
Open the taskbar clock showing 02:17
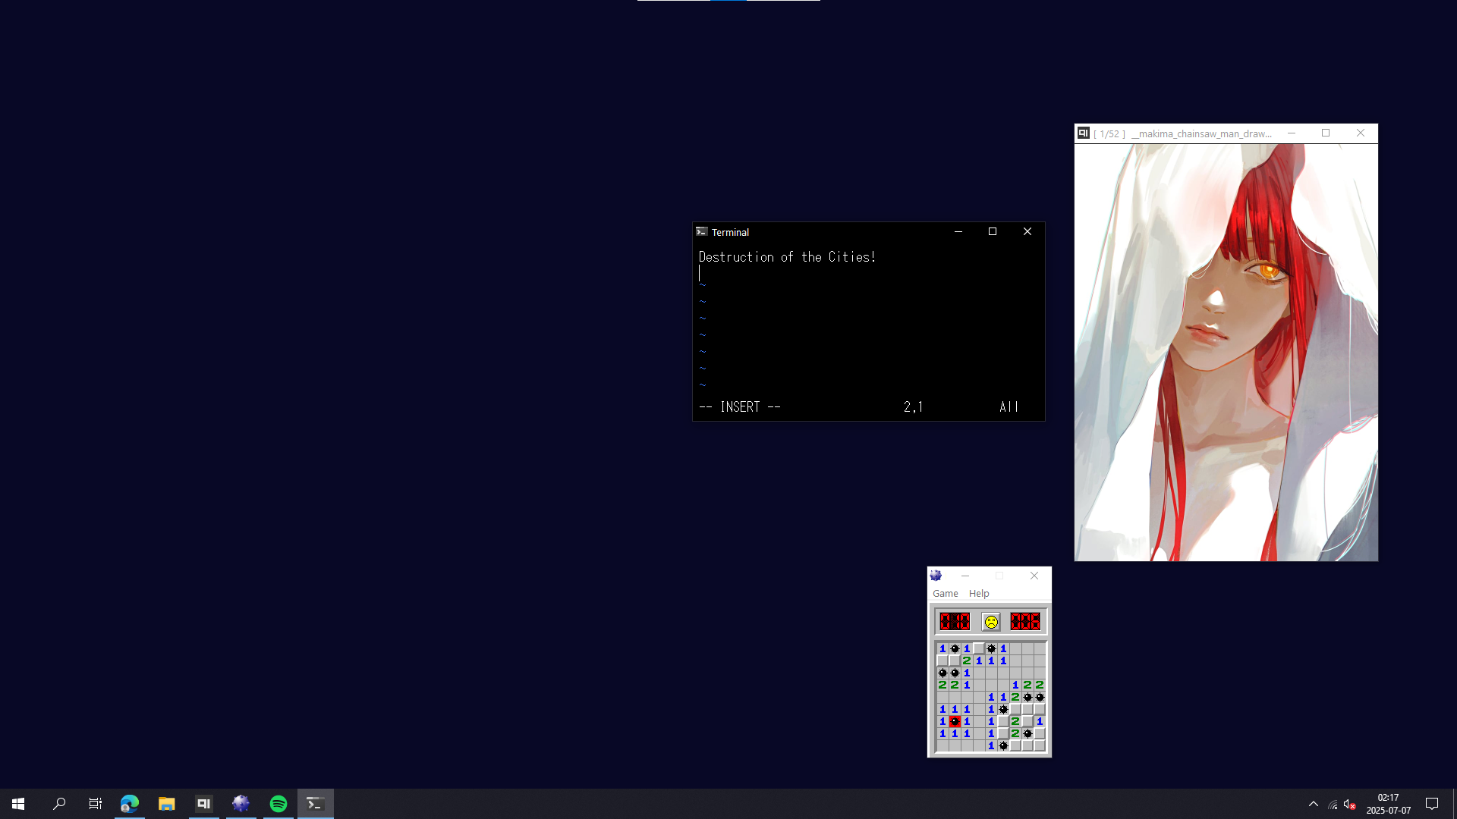coord(1389,804)
